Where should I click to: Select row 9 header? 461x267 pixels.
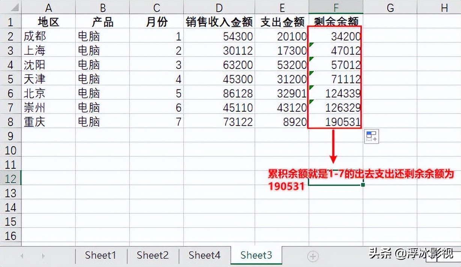[11, 135]
